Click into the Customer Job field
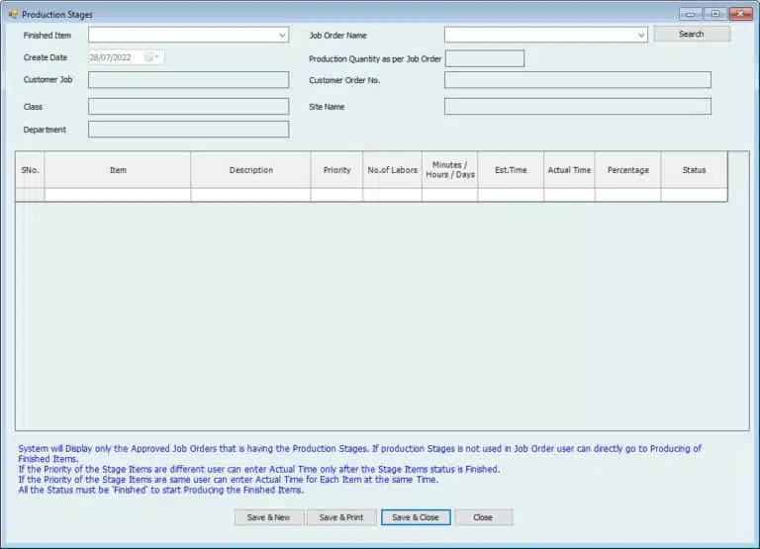The image size is (760, 549). click(188, 80)
